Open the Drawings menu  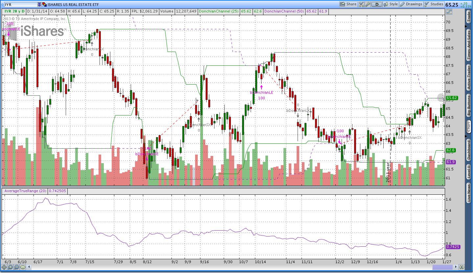(x=411, y=4)
